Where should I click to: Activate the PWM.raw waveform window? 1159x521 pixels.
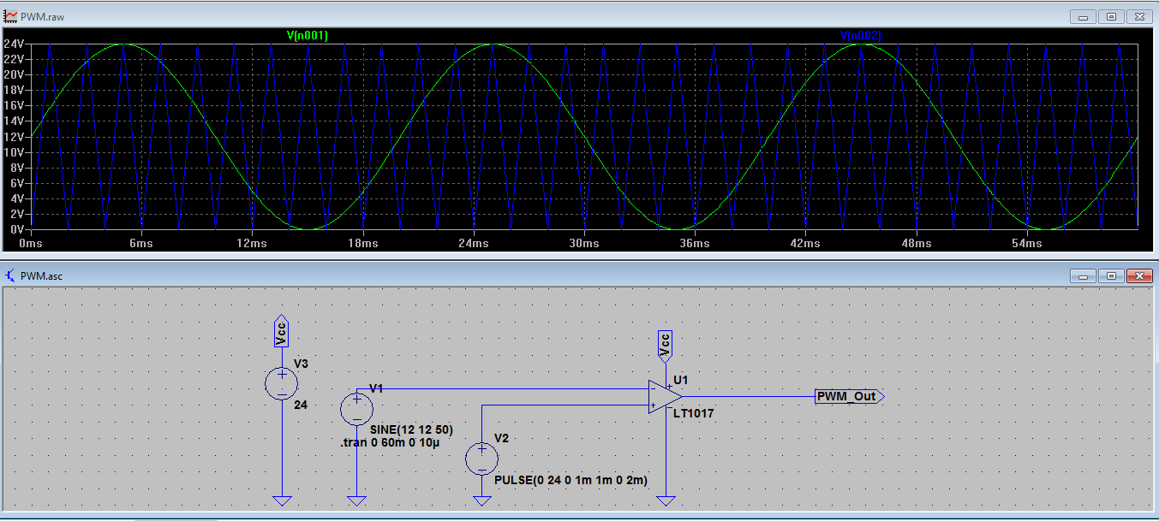coord(514,15)
